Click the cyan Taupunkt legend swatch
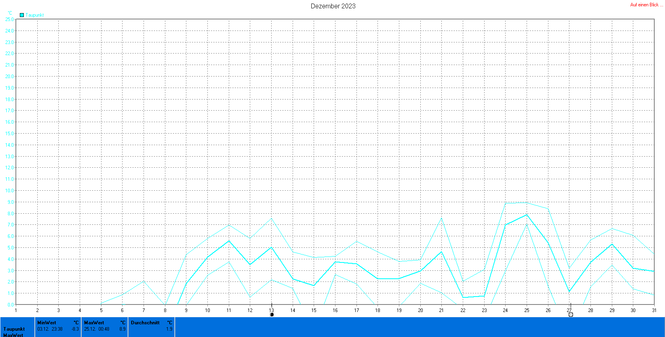This screenshot has width=665, height=337. [22, 15]
